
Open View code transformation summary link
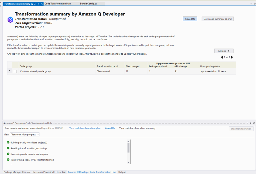click(x=137, y=128)
